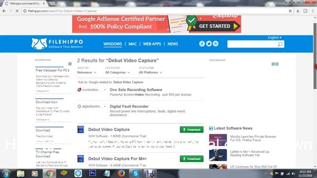Image resolution: width=317 pixels, height=178 pixels.
Task: Download Debut Video Capture For Mac
Action: tap(192, 159)
